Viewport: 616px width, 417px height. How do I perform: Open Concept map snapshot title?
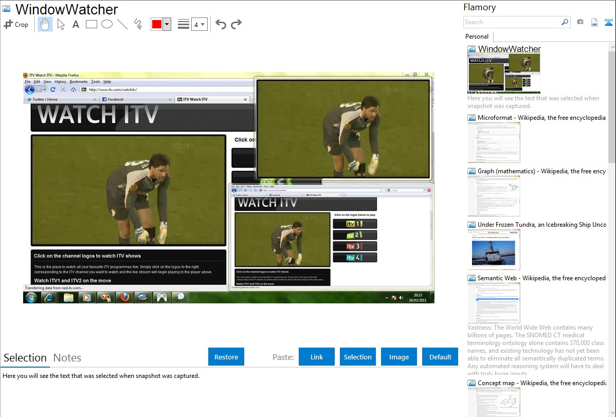541,383
